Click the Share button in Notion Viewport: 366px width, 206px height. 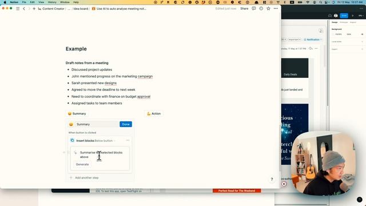coord(244,9)
